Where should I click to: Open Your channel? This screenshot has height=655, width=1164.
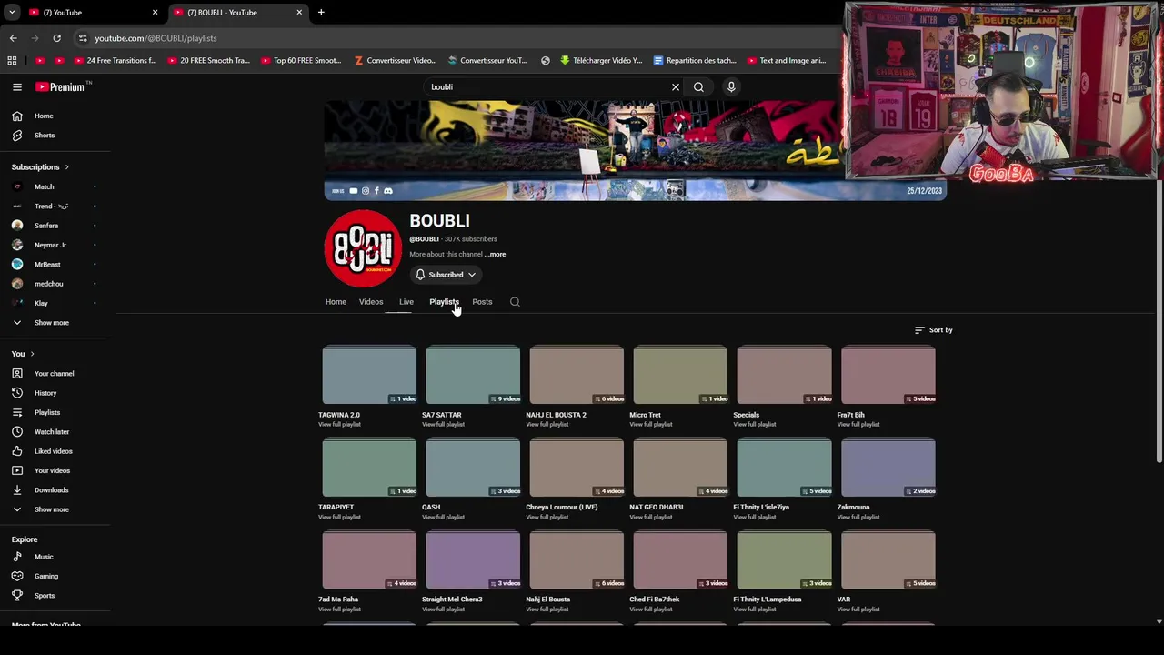(55, 374)
